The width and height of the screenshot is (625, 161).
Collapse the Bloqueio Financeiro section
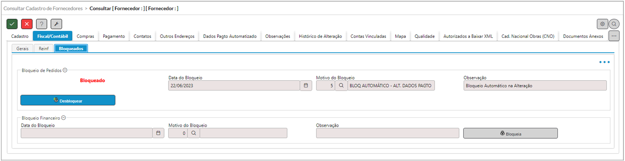pyautogui.click(x=63, y=118)
